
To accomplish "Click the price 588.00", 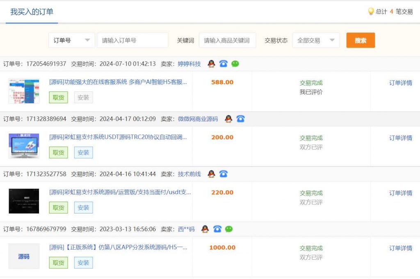I will pos(222,82).
